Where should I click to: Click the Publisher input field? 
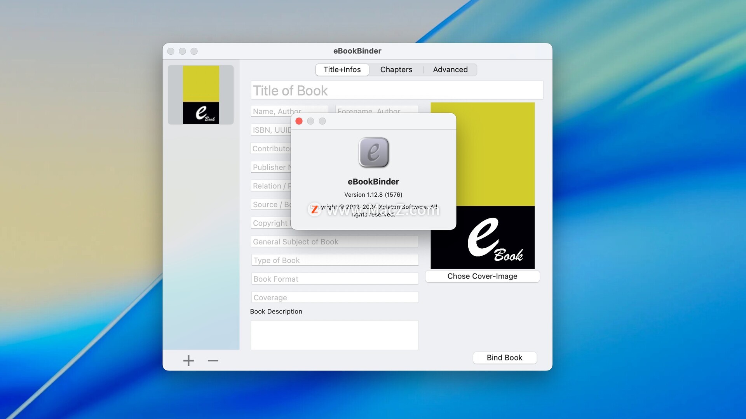coord(271,167)
